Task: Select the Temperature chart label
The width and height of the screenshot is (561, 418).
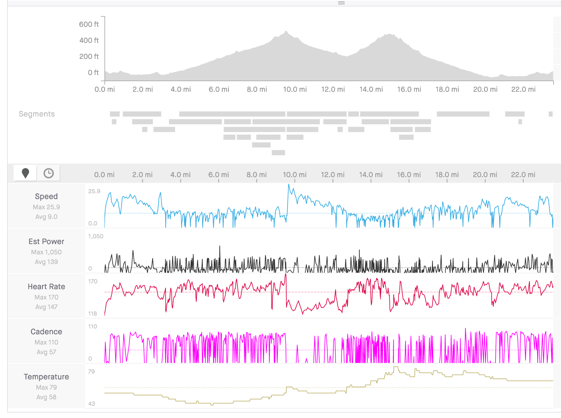Action: pos(46,377)
